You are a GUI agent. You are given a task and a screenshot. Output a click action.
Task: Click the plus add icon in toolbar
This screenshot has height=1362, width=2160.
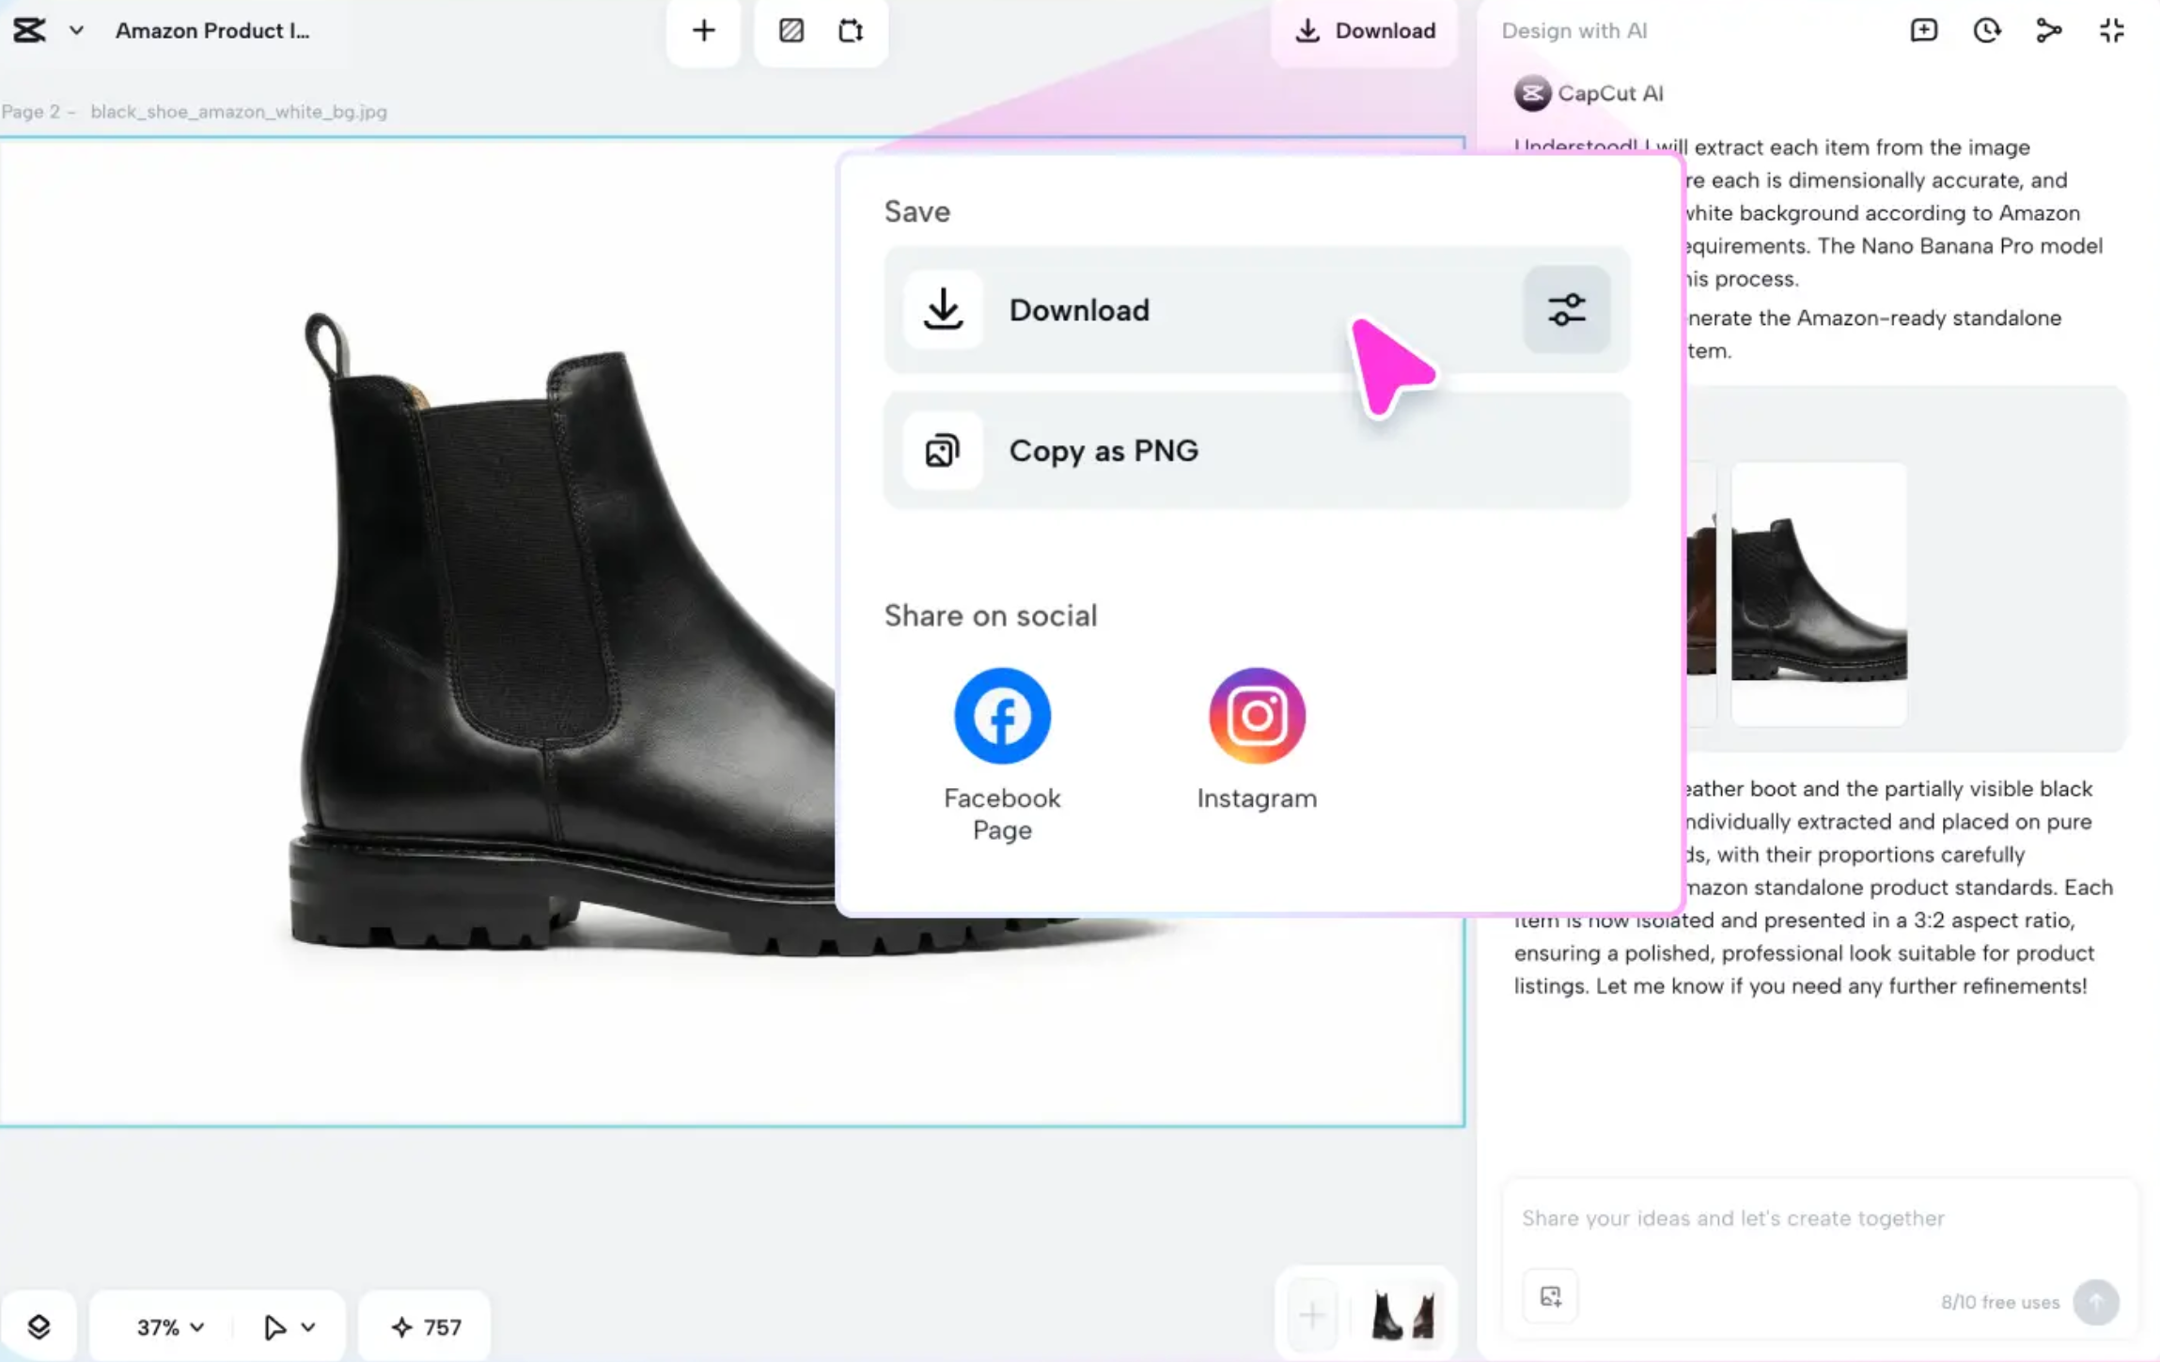coord(703,30)
